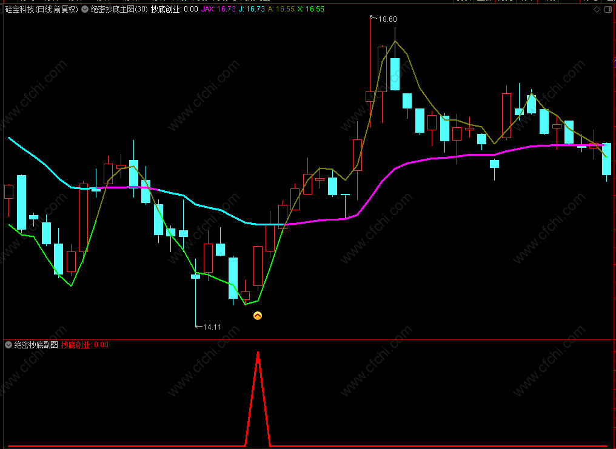
Task: Select the 绝密抄底副图 sub-chart title
Action: click(36, 345)
